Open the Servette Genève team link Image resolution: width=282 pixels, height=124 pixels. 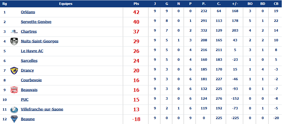tap(36, 22)
